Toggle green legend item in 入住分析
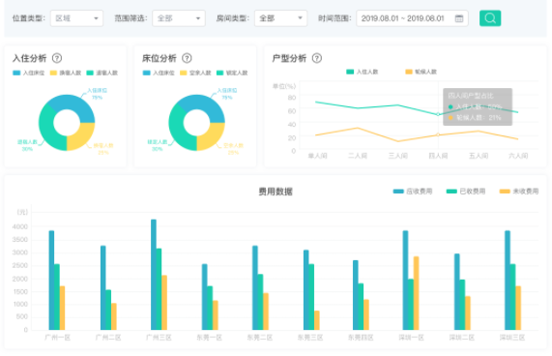 102,73
